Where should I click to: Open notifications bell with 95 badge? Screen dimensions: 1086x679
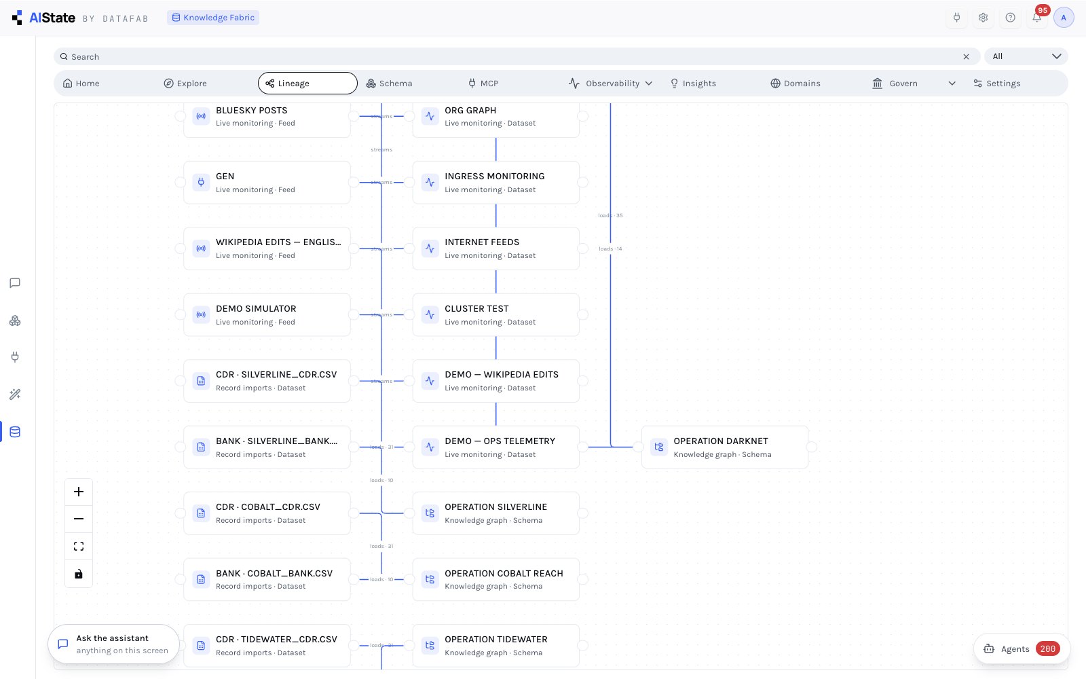pos(1037,18)
